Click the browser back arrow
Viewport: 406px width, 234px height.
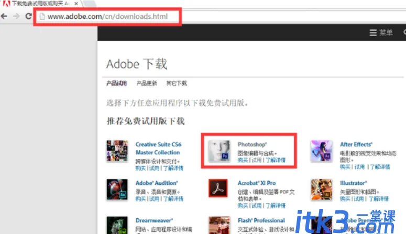[x=4, y=16]
